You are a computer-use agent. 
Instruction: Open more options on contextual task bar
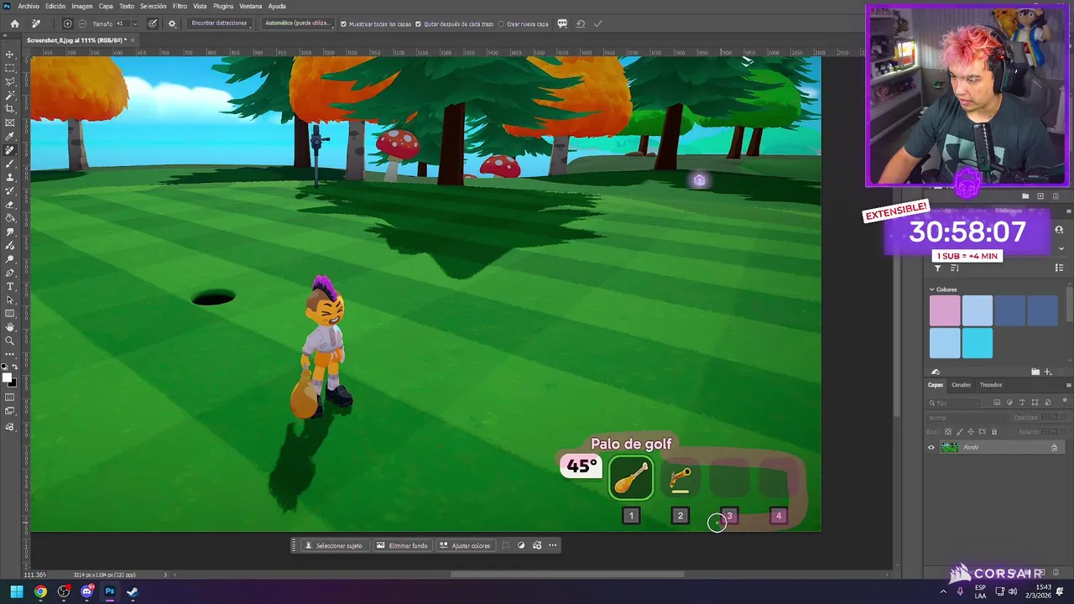point(552,545)
